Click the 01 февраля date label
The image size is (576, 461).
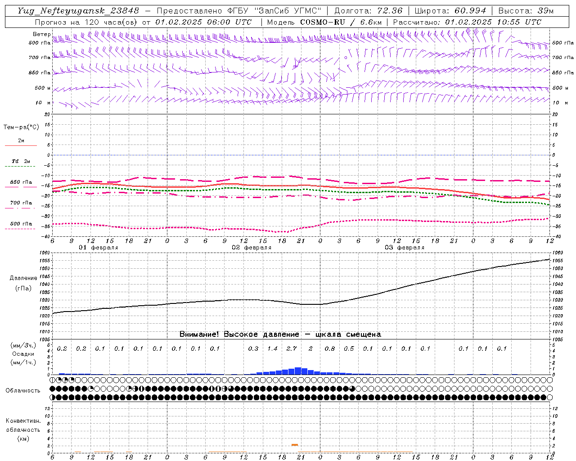point(99,248)
